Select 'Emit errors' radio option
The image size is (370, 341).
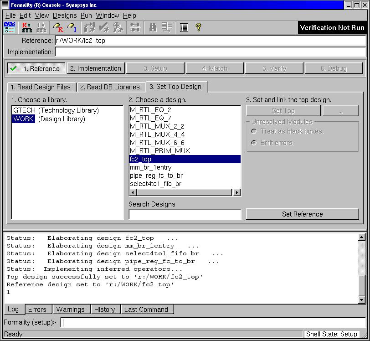click(254, 143)
